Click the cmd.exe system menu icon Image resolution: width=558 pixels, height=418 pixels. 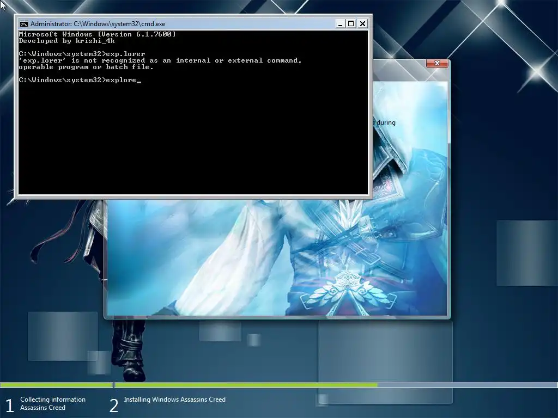click(24, 24)
